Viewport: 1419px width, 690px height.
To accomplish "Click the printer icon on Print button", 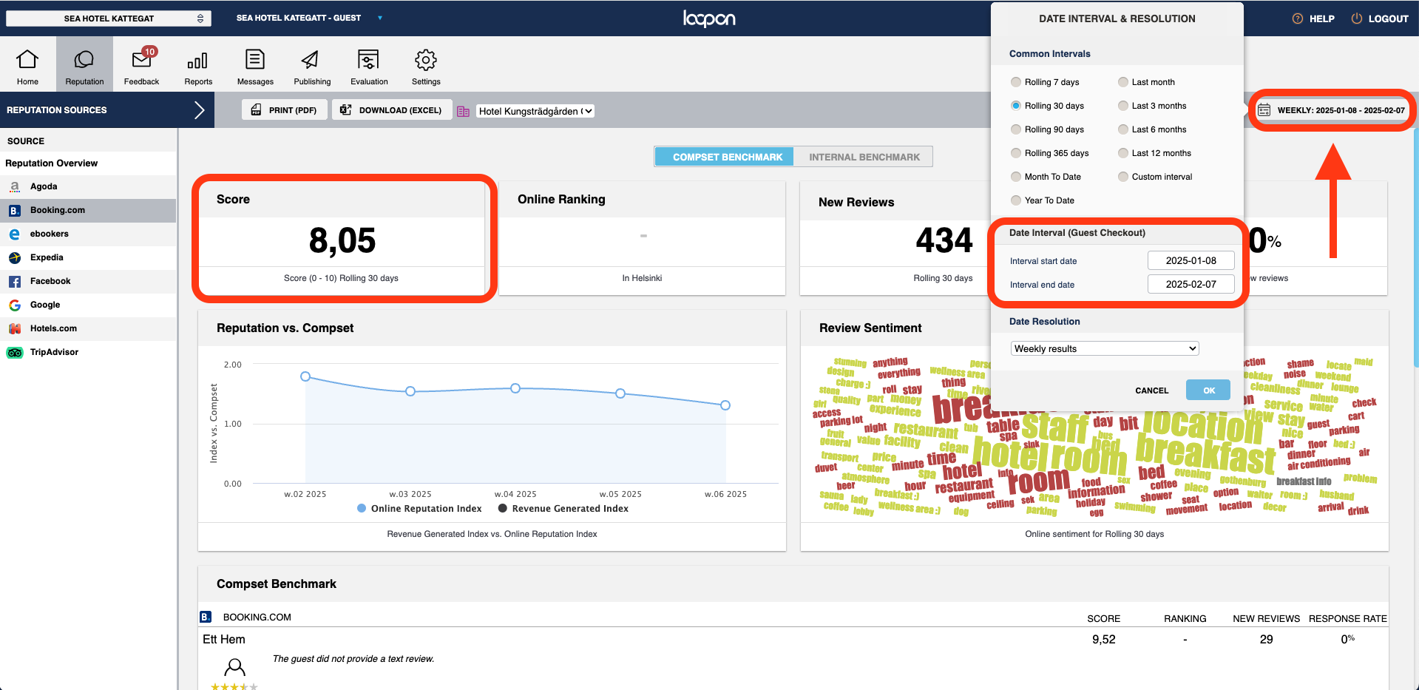I will [x=256, y=109].
